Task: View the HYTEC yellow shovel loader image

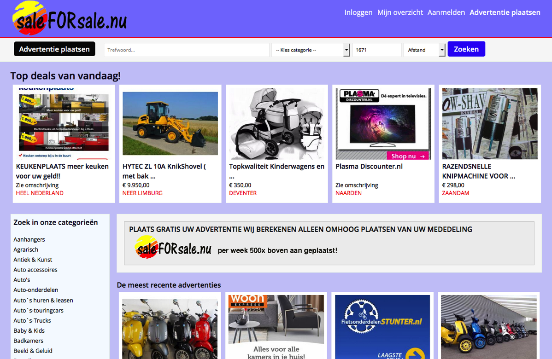Action: pyautogui.click(x=170, y=123)
